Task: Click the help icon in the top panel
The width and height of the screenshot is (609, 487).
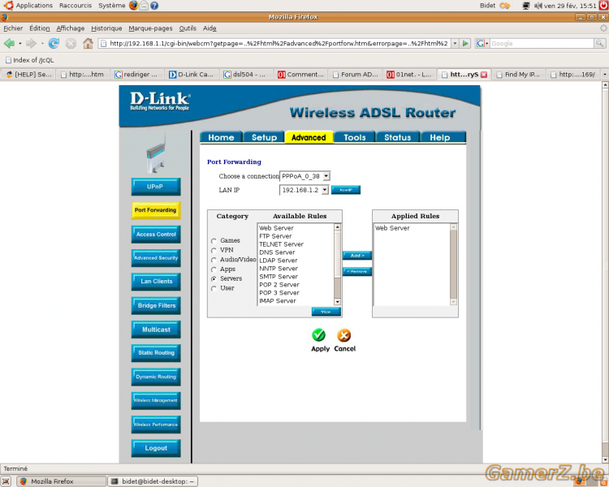Action: [x=154, y=6]
